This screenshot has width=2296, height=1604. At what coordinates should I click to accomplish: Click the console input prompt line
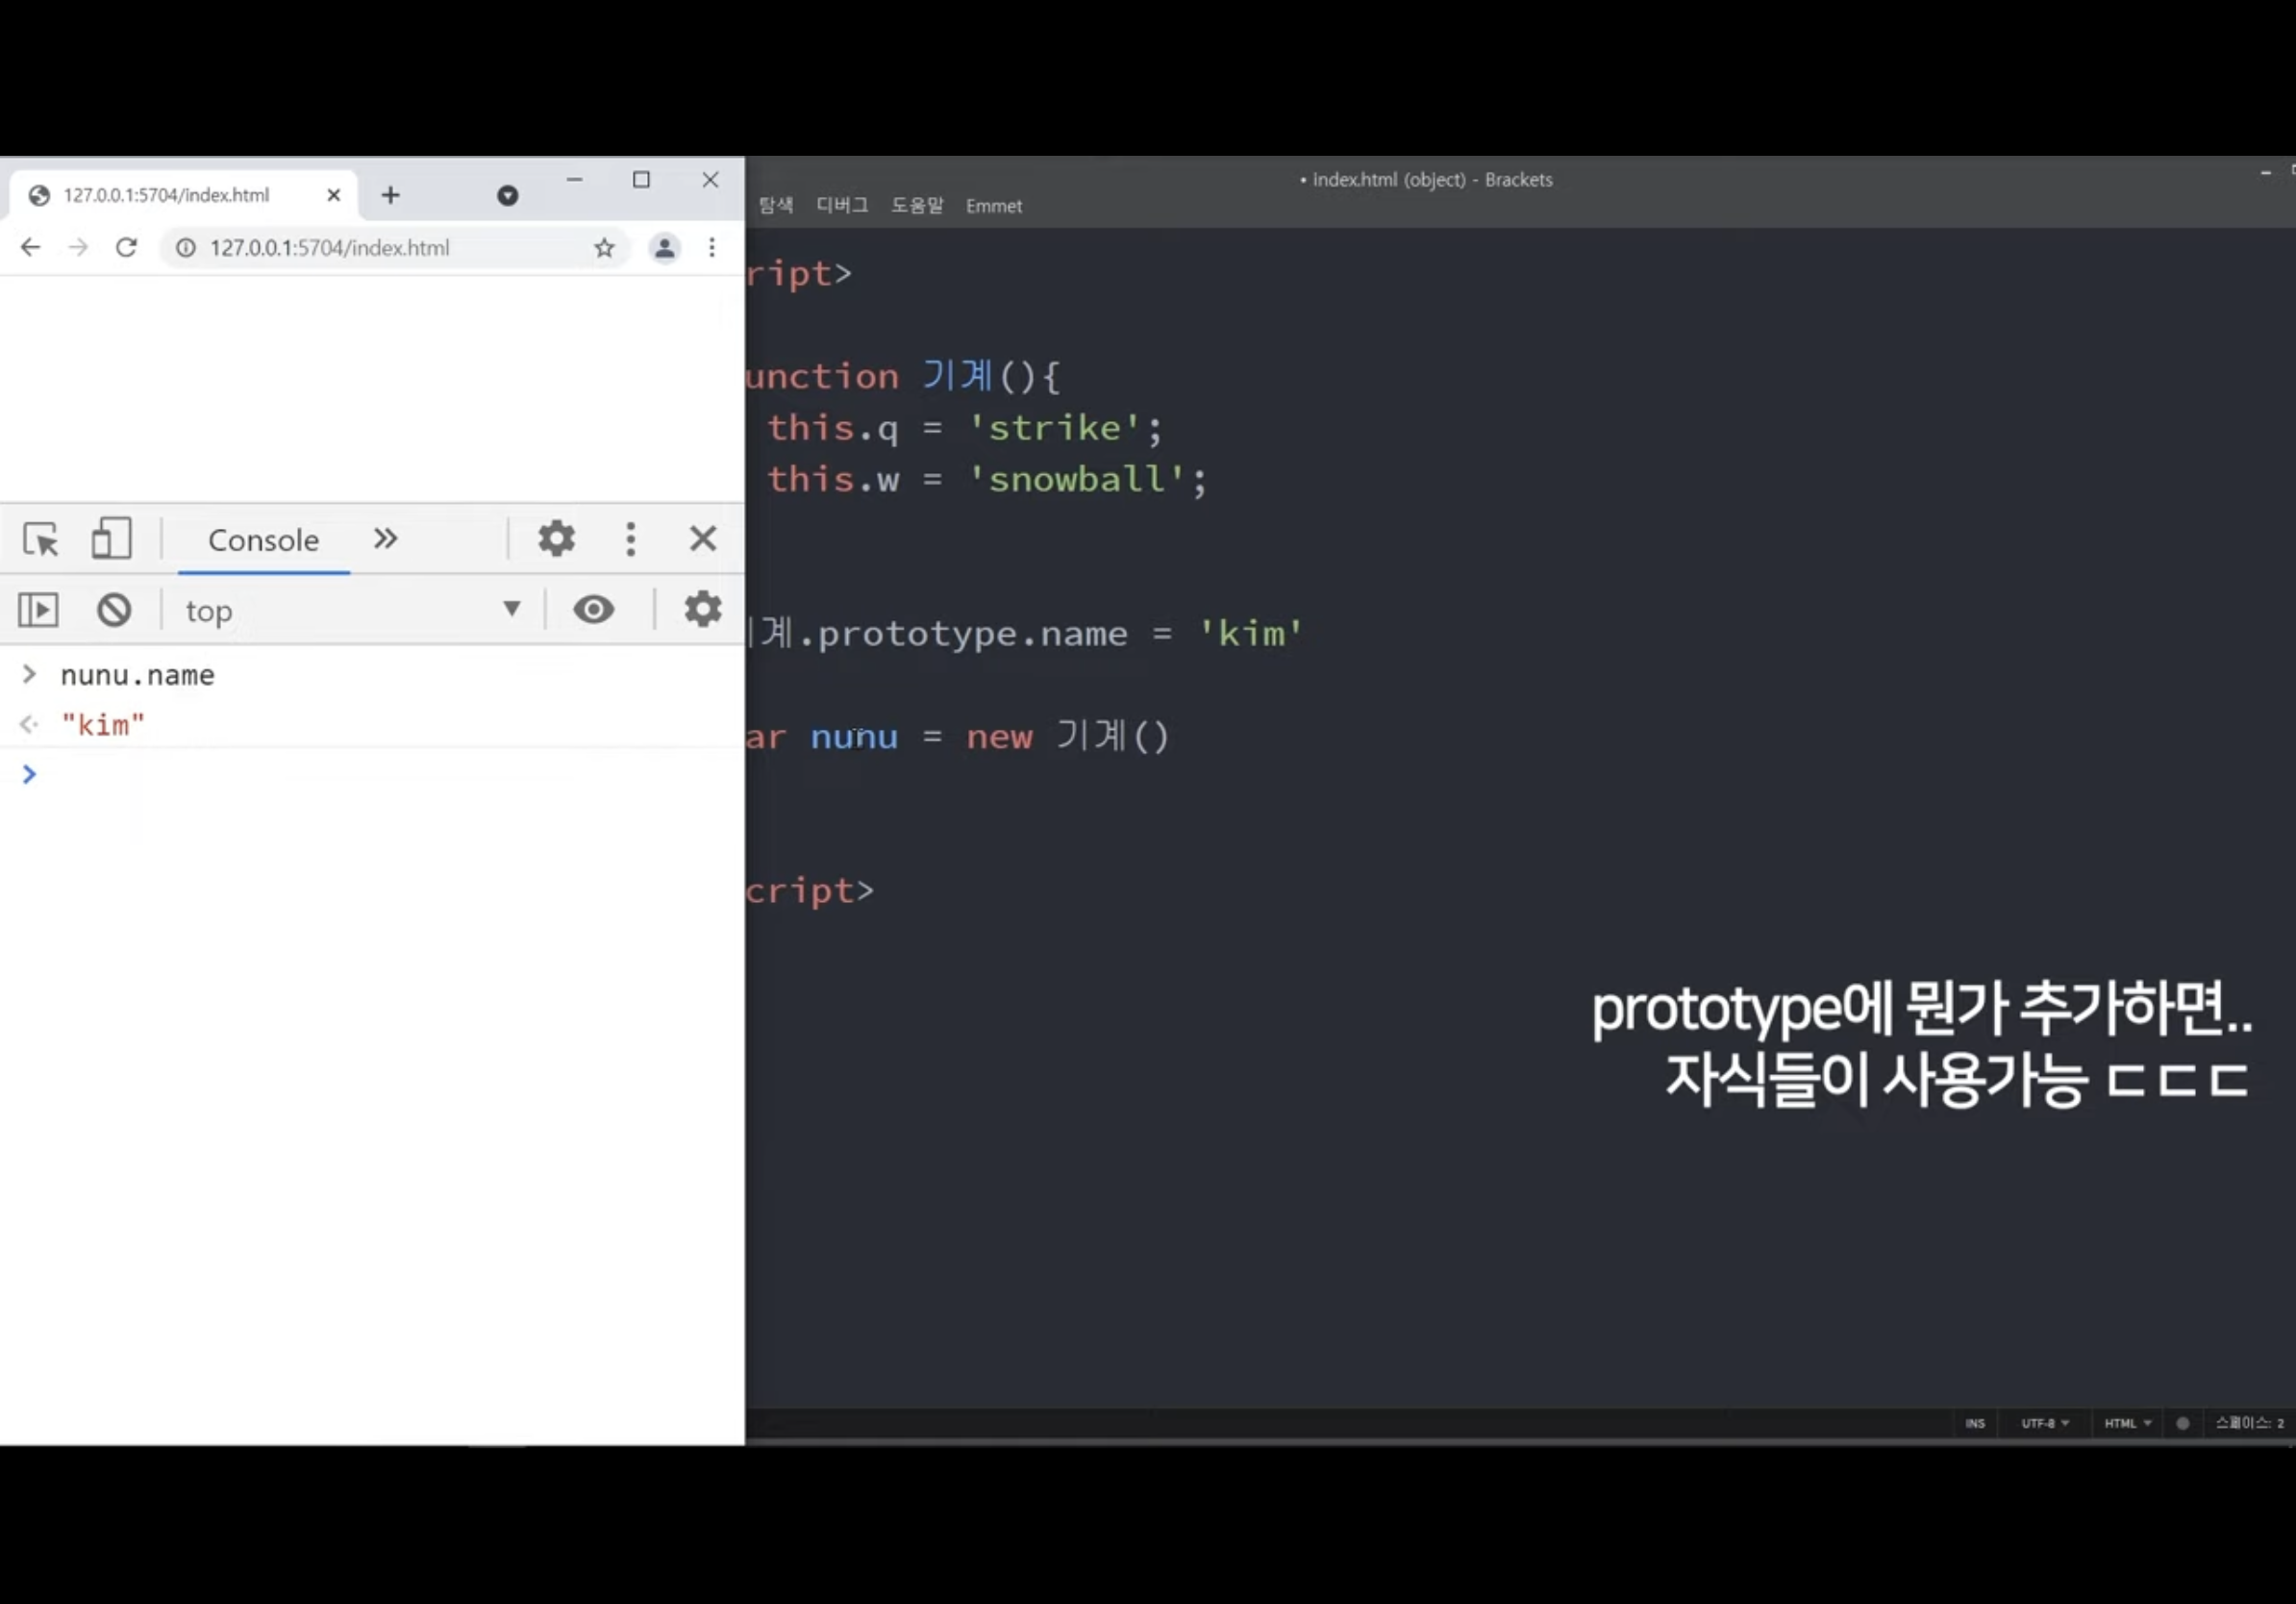(x=380, y=775)
